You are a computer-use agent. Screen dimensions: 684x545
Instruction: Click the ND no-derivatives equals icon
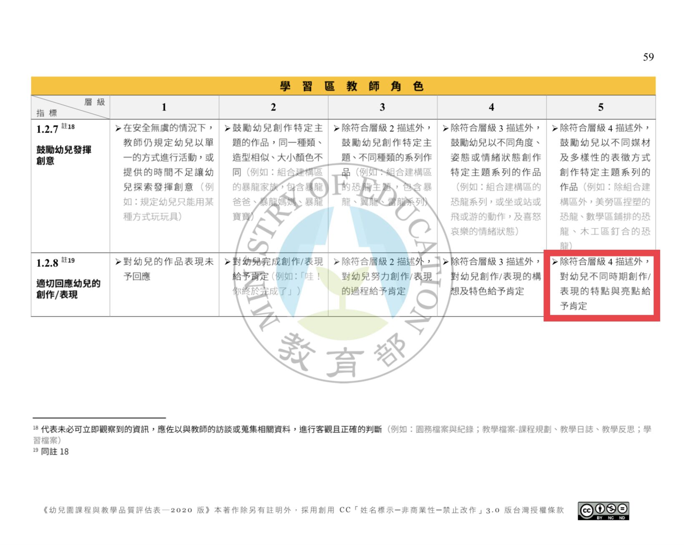(622, 509)
